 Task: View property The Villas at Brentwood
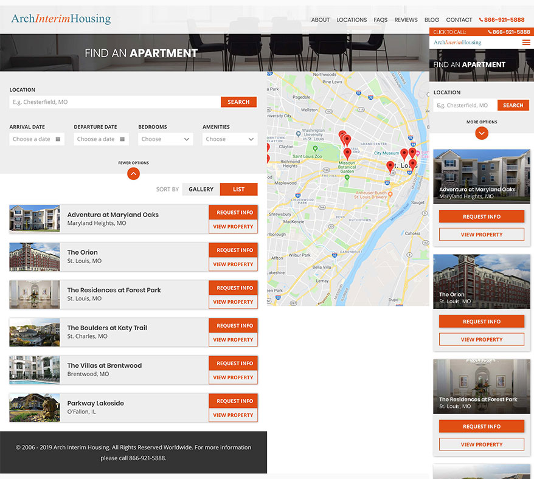tap(234, 377)
